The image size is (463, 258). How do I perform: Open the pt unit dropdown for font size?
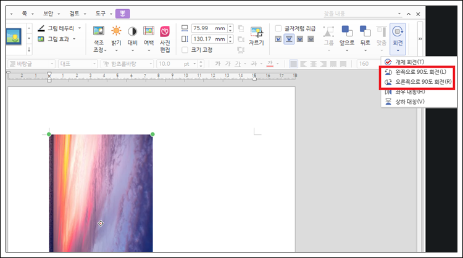coord(194,63)
